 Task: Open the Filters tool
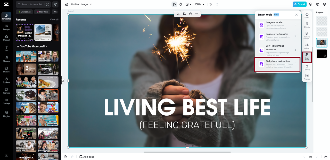pyautogui.click(x=307, y=15)
